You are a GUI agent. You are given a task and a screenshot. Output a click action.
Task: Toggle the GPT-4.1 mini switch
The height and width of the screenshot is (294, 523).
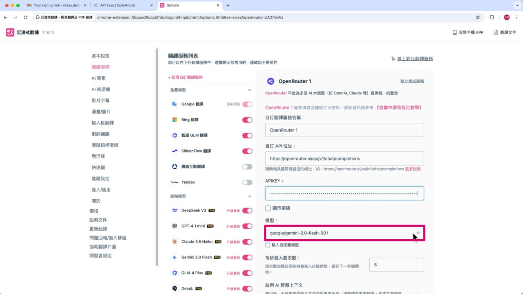coord(247,226)
